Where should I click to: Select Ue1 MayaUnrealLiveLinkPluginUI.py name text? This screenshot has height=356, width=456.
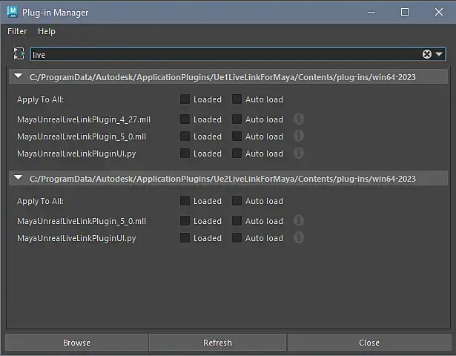(76, 154)
